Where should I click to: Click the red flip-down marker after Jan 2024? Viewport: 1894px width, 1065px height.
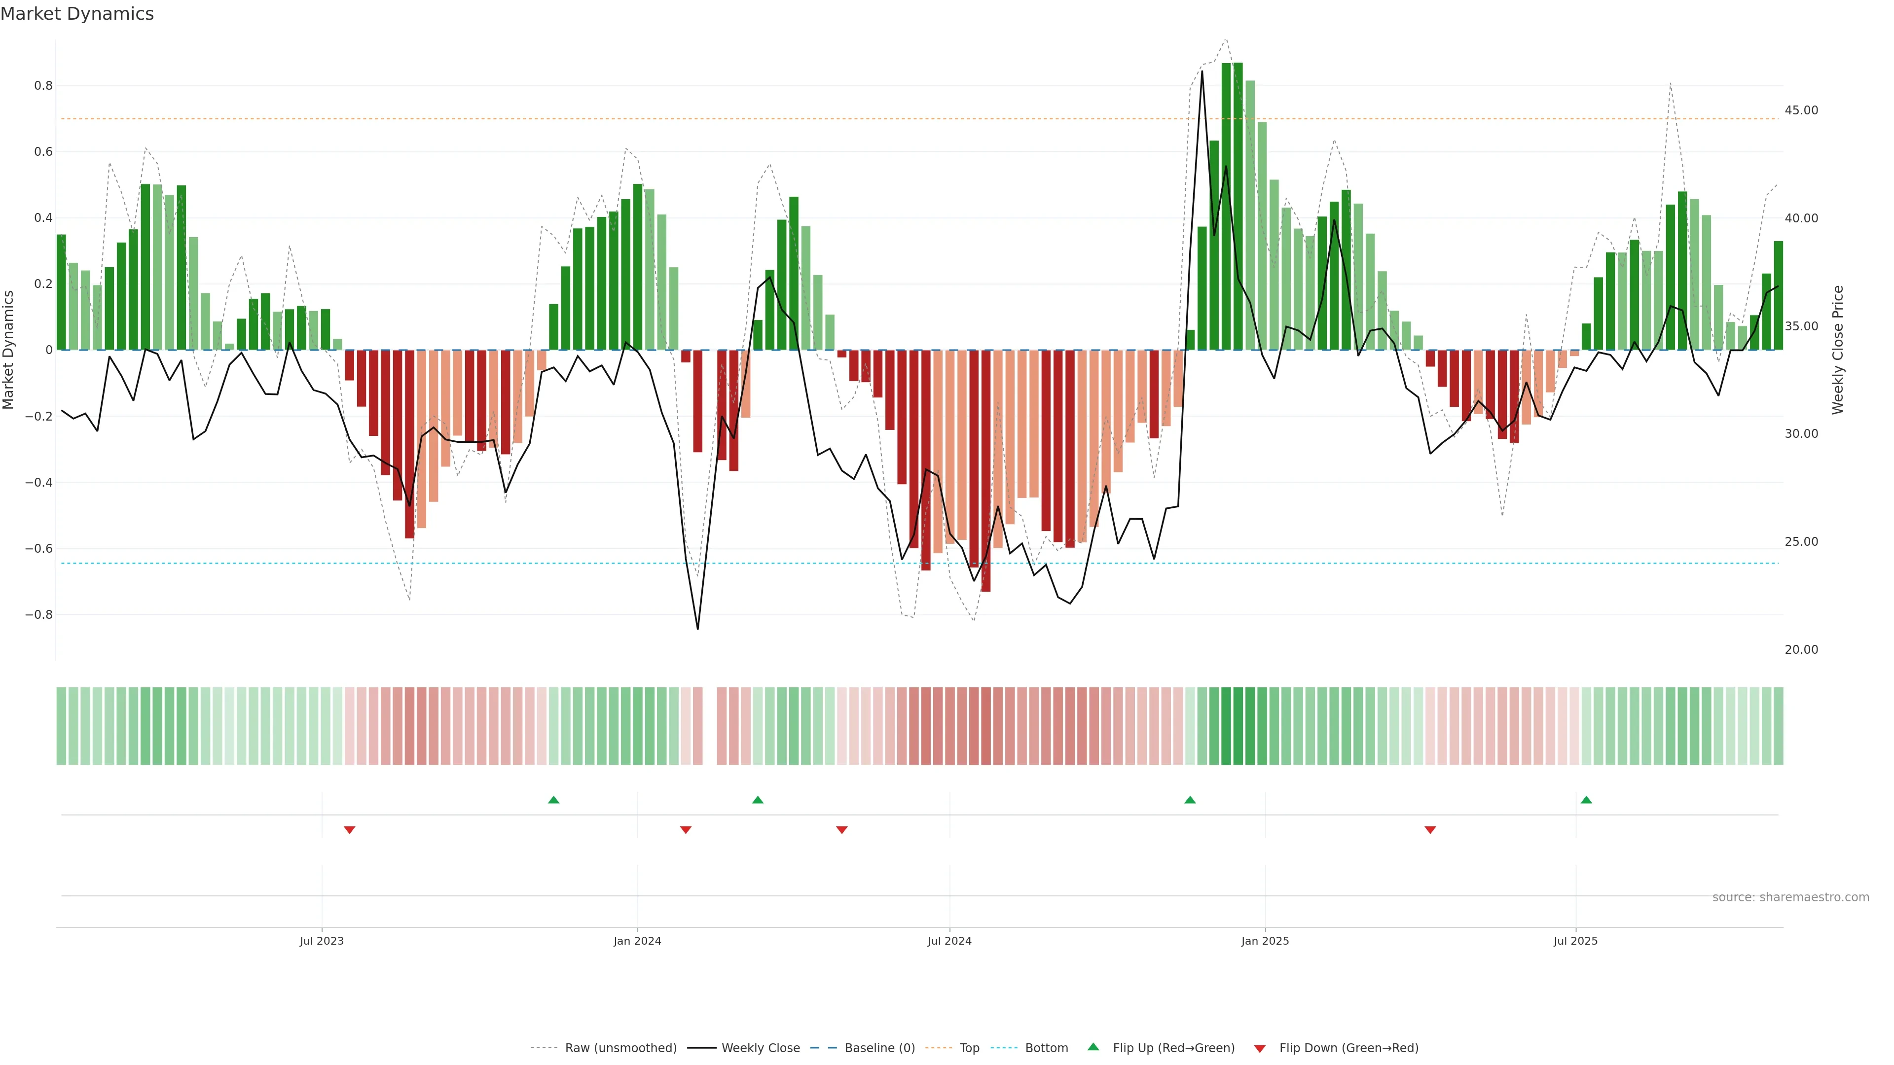(x=685, y=830)
